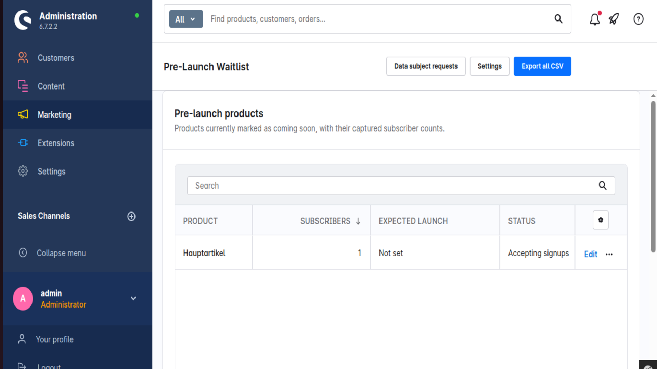Viewport: 657px width, 369px height.
Task: Open Hauptartikel row more actions menu
Action: (609, 254)
